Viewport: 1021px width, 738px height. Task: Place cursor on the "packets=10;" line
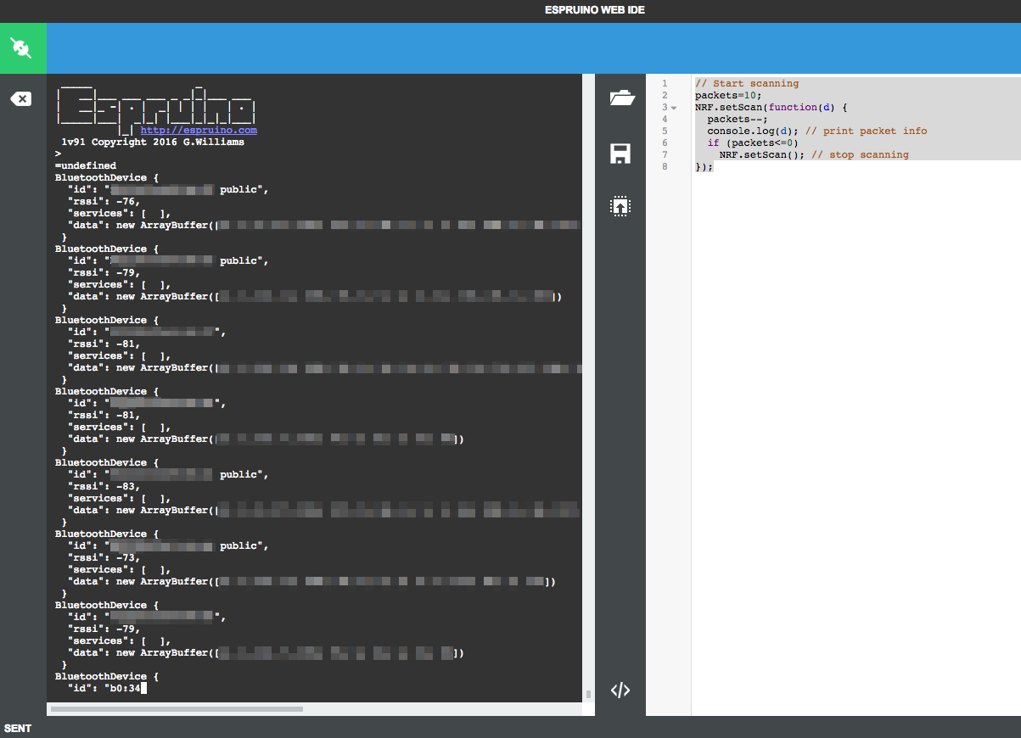(x=728, y=95)
